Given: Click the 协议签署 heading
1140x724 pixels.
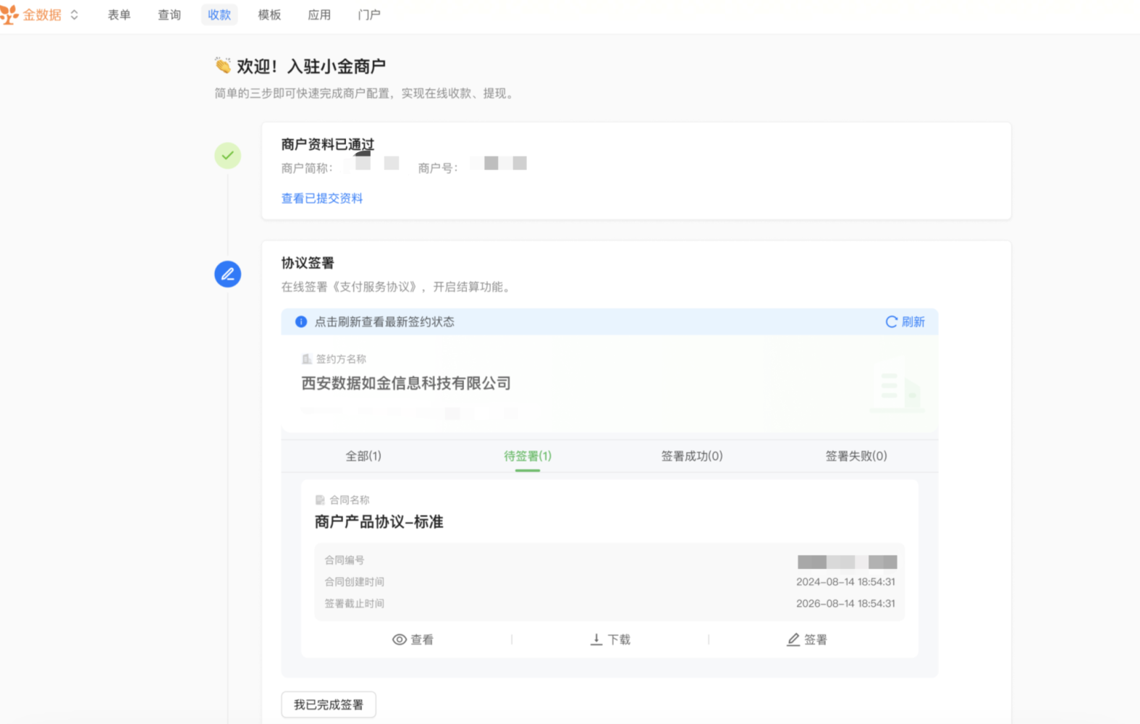Looking at the screenshot, I should [308, 263].
